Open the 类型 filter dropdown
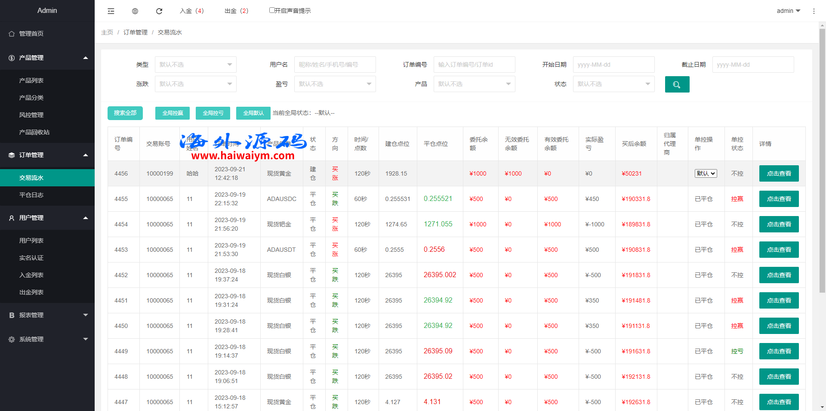826x411 pixels. (195, 65)
